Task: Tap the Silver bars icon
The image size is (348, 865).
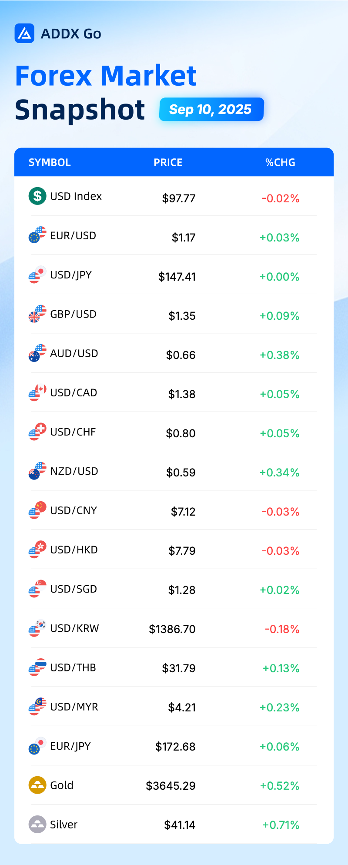Action: click(x=37, y=824)
